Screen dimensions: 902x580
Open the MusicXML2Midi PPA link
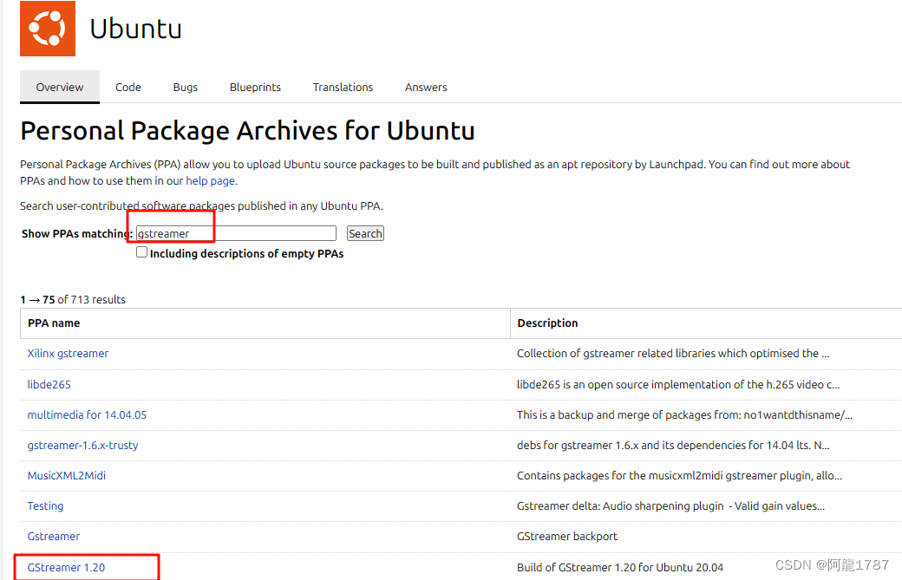(67, 476)
